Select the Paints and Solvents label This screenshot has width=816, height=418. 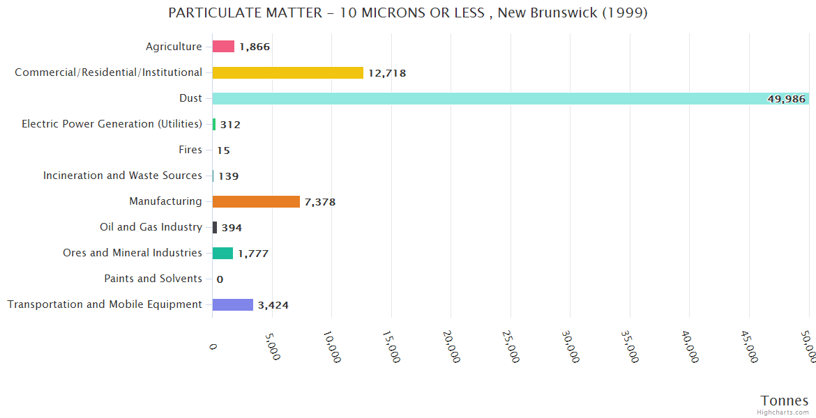coord(153,279)
